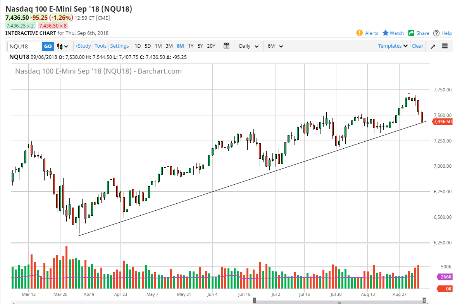Open the Settings menu
Image resolution: width=460 pixels, height=304 pixels.
point(119,46)
